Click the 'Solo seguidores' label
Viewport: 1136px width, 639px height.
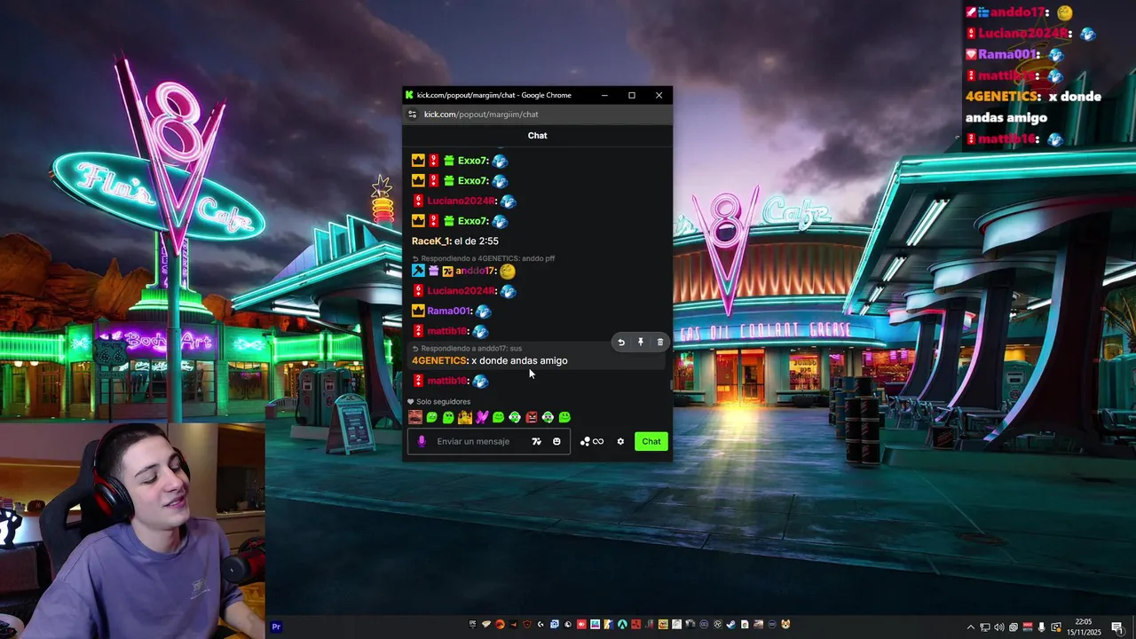(443, 402)
